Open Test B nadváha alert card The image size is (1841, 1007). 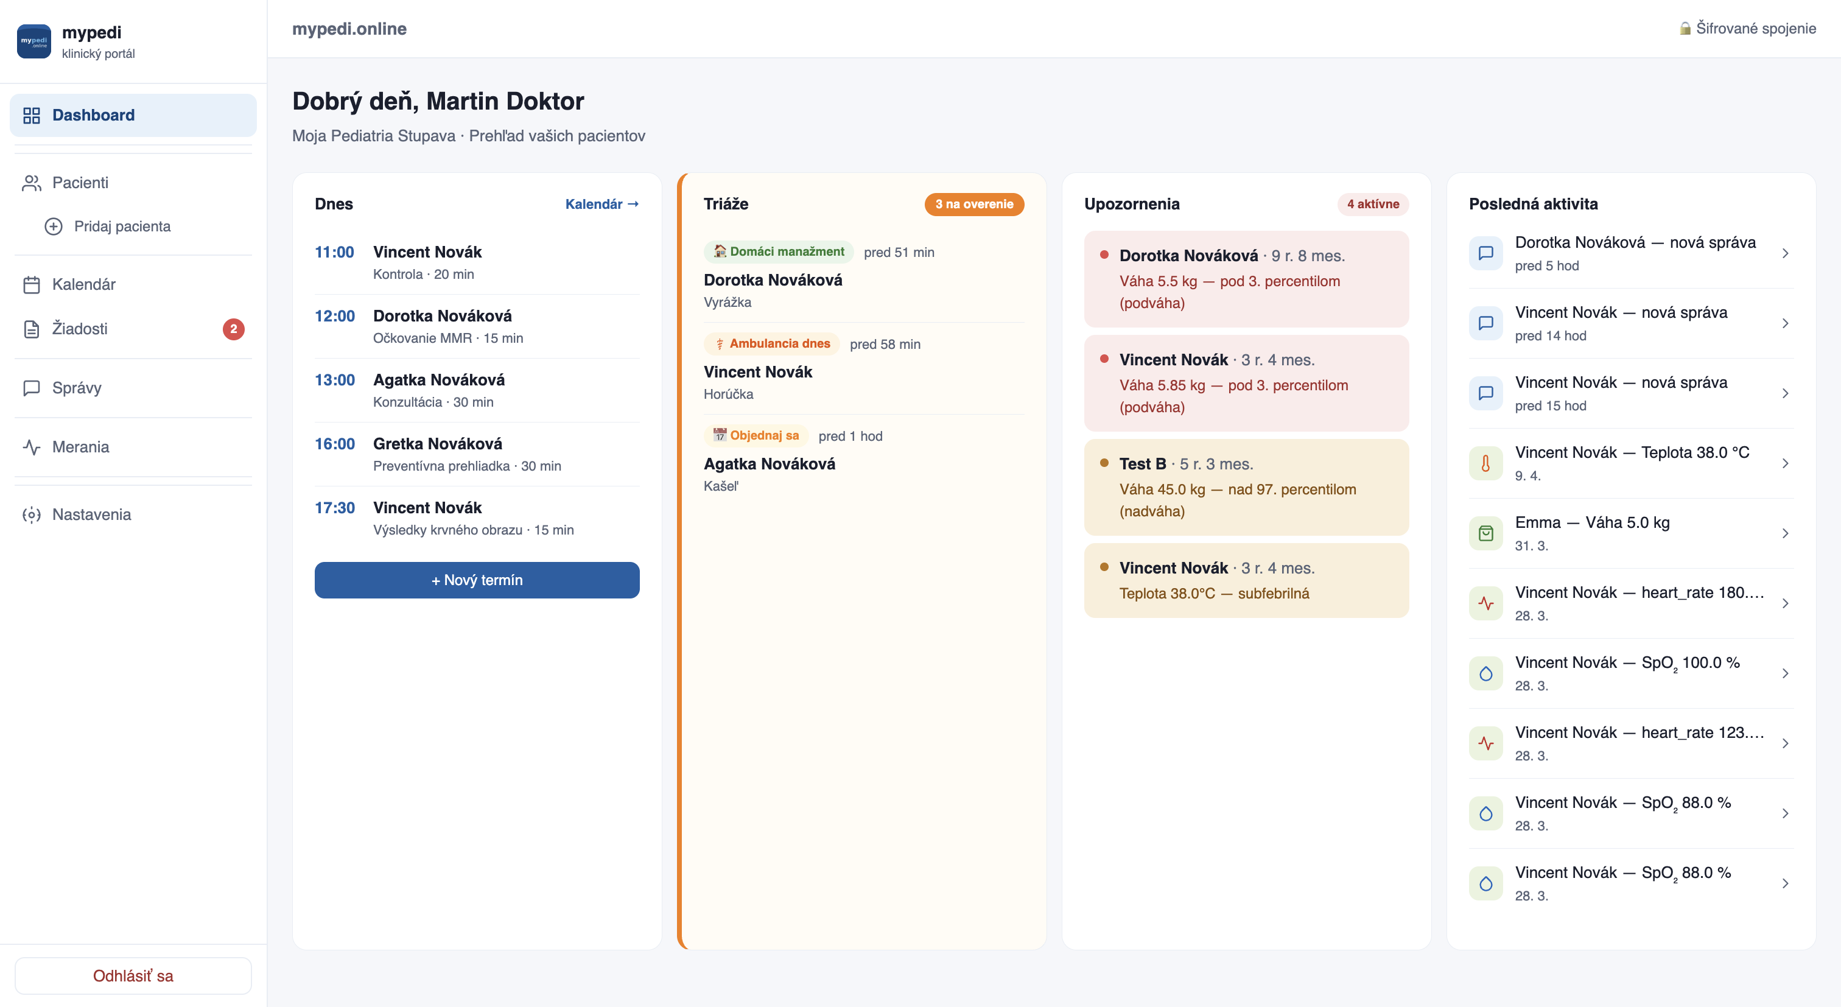(1246, 488)
